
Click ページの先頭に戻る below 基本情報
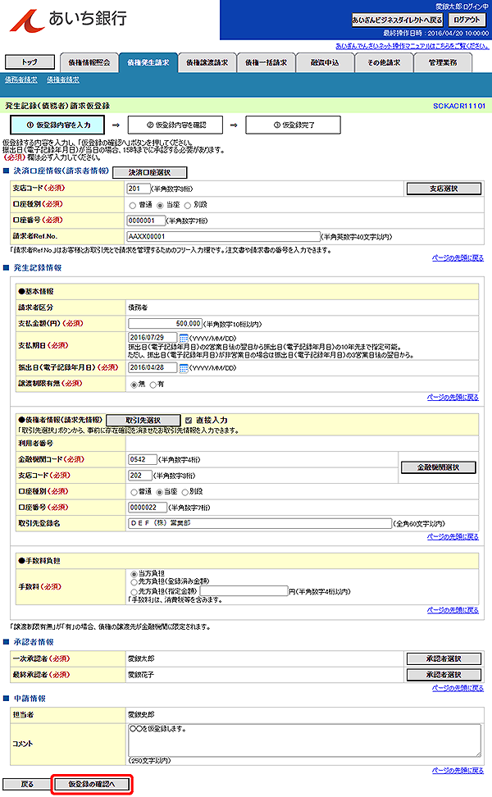(453, 397)
